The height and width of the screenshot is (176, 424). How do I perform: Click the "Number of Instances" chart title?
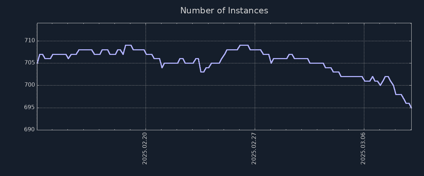[x=224, y=11]
